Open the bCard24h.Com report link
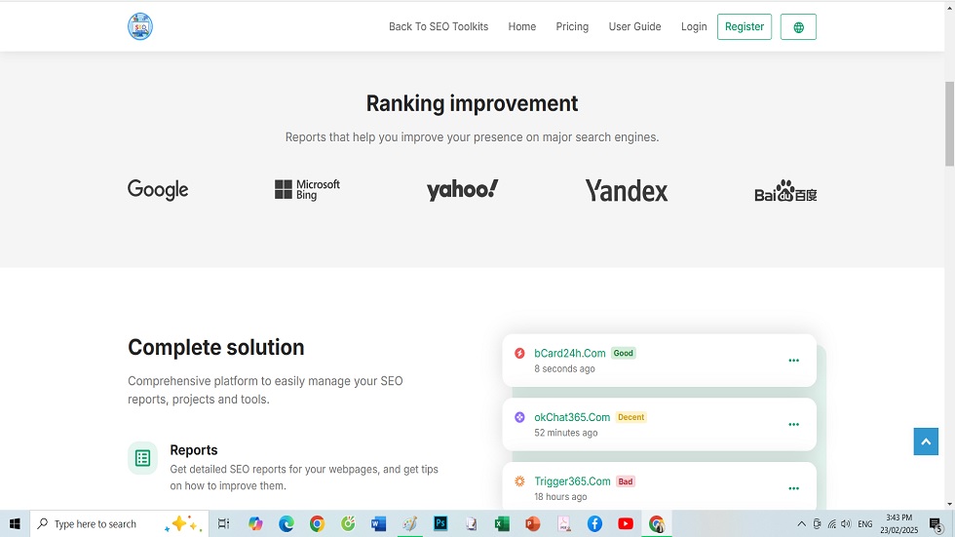Screen dimensions: 955x537 (x=570, y=353)
